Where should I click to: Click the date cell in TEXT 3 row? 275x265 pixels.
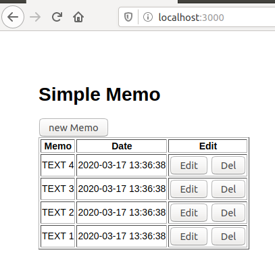[122, 189]
